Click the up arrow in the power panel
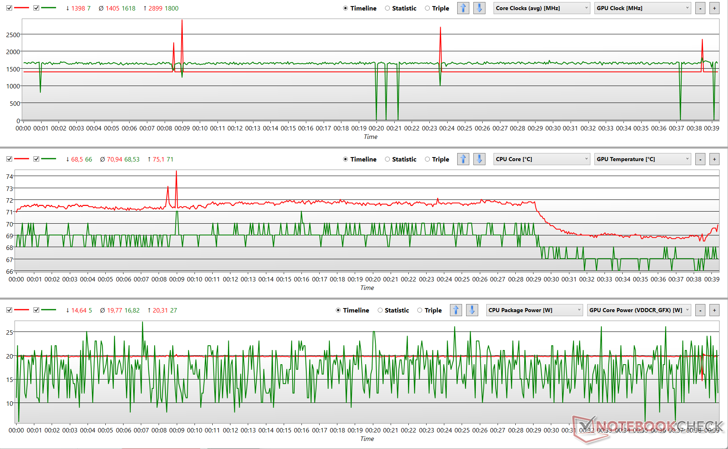 pyautogui.click(x=456, y=310)
